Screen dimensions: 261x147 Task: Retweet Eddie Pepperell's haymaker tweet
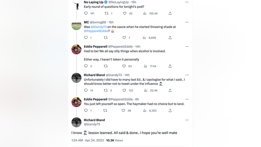pos(105,111)
